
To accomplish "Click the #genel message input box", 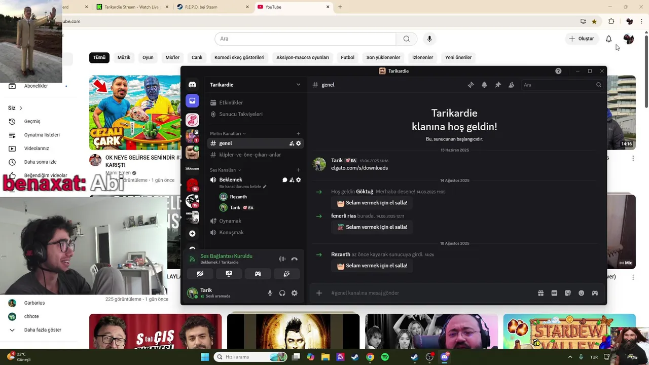I will coord(431,293).
